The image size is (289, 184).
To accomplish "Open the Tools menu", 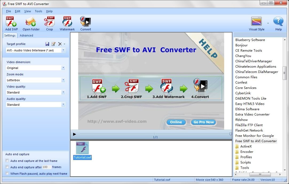I will [x=38, y=11].
